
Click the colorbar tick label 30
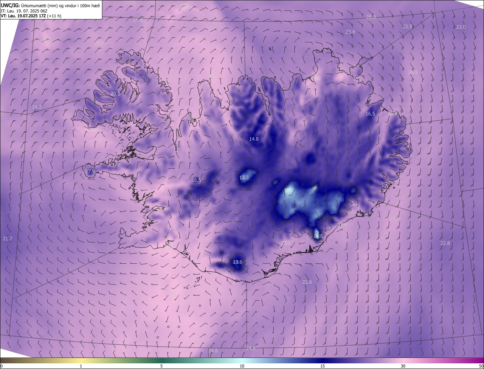pos(403,366)
